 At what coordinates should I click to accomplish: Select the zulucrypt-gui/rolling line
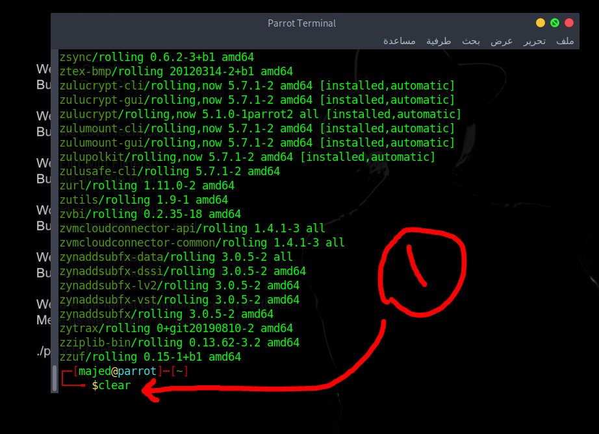click(257, 100)
